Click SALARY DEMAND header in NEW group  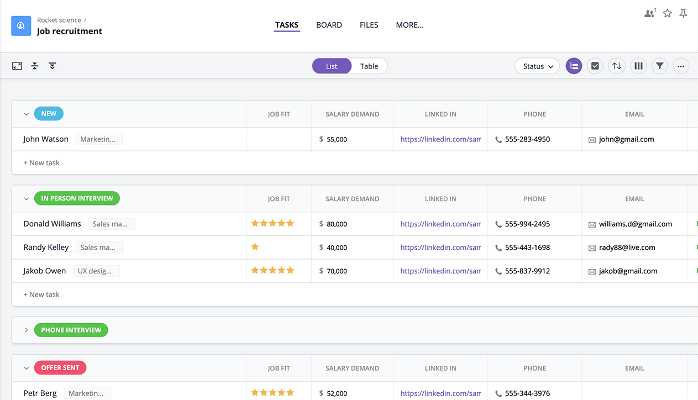click(352, 114)
